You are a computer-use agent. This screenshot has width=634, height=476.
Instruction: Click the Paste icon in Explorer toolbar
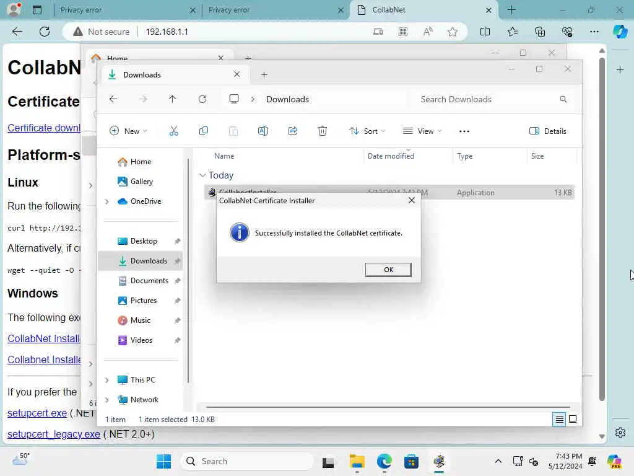point(233,131)
